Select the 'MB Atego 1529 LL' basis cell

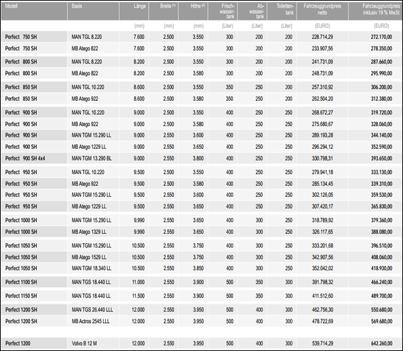coord(89,257)
